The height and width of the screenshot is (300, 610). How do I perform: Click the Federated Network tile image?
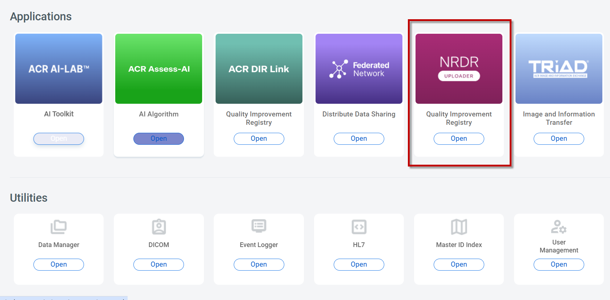pyautogui.click(x=359, y=69)
